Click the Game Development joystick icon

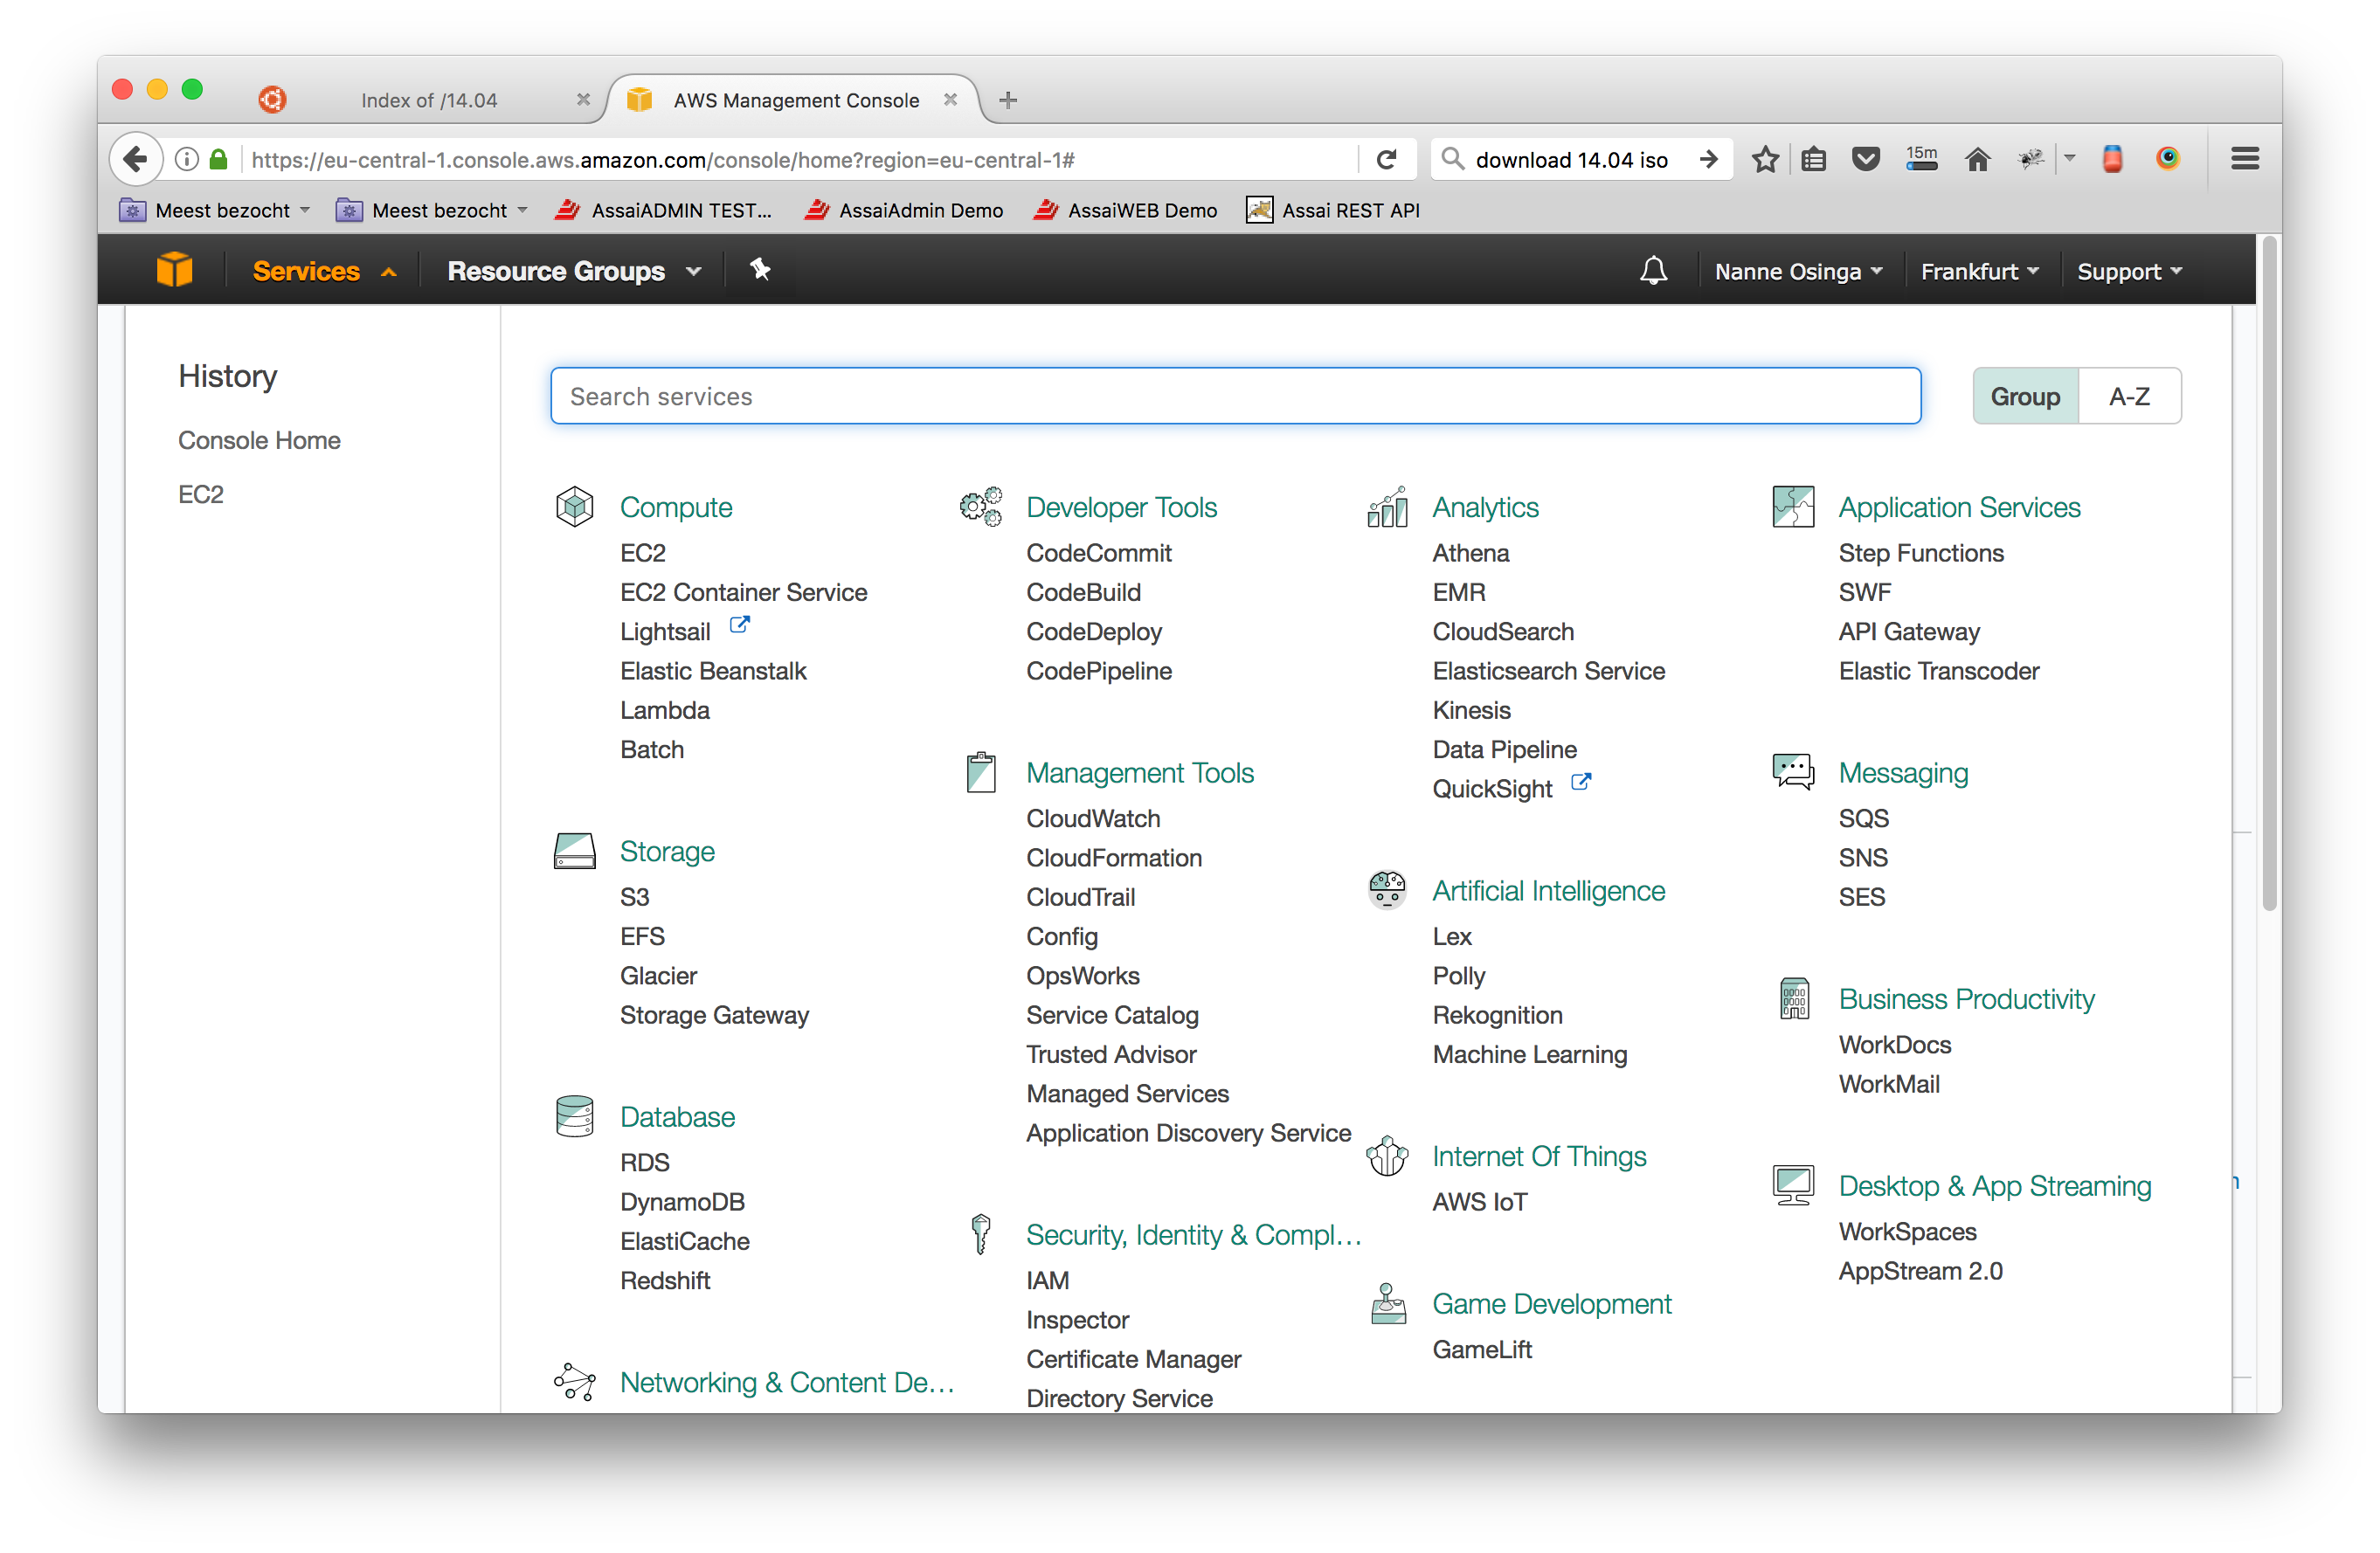(1387, 1303)
